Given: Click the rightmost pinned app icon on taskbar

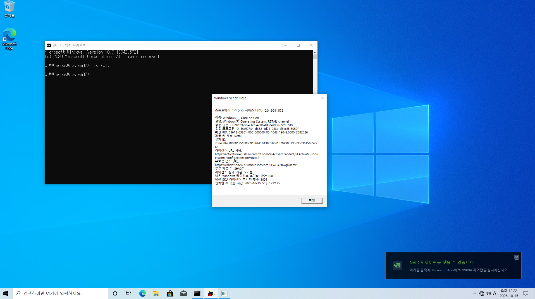Looking at the screenshot, I should [x=224, y=293].
